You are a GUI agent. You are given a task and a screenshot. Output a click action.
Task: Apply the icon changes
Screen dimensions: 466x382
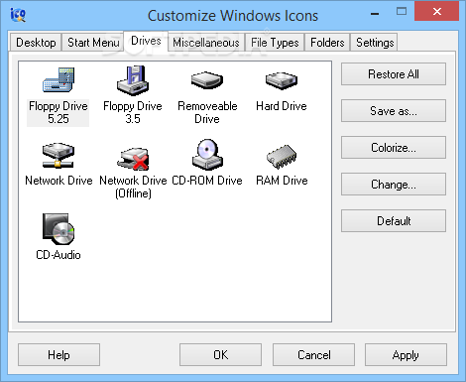click(x=406, y=355)
